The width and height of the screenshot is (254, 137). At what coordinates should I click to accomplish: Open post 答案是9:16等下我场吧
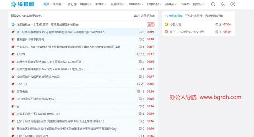pyautogui.click(x=30, y=40)
